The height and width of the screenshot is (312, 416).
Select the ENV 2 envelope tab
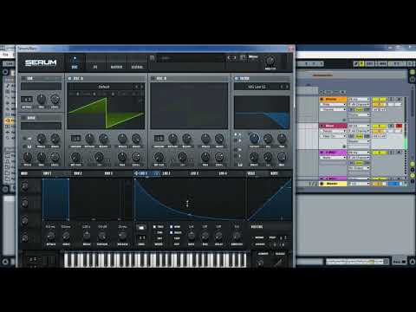(x=78, y=173)
